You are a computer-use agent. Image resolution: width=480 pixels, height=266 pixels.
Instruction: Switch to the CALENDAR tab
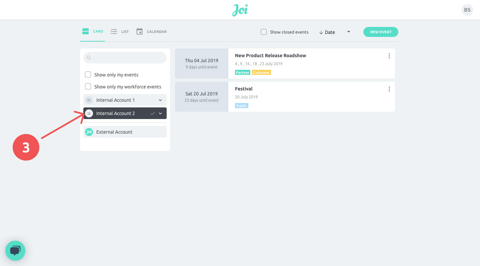click(x=157, y=31)
